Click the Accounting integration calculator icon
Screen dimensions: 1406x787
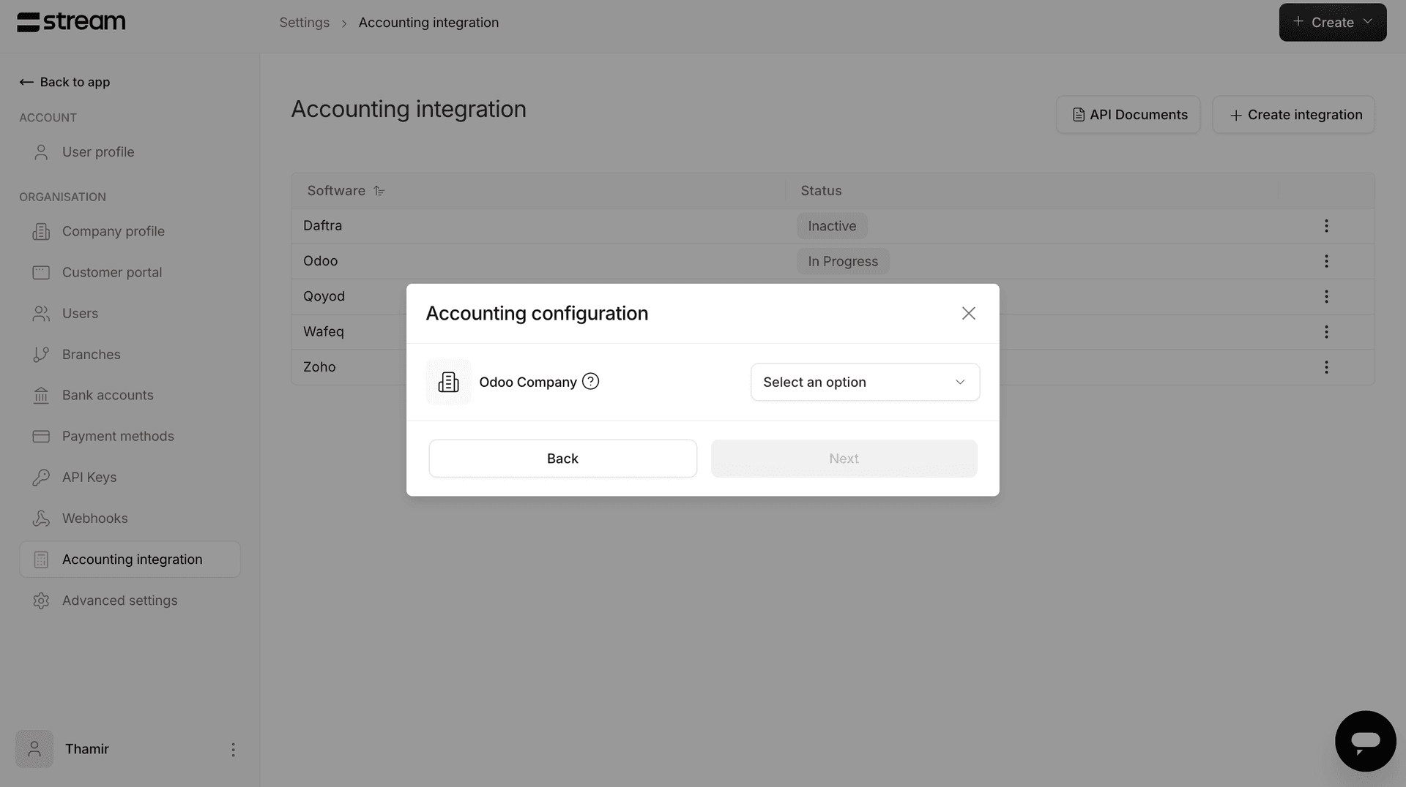pos(41,560)
